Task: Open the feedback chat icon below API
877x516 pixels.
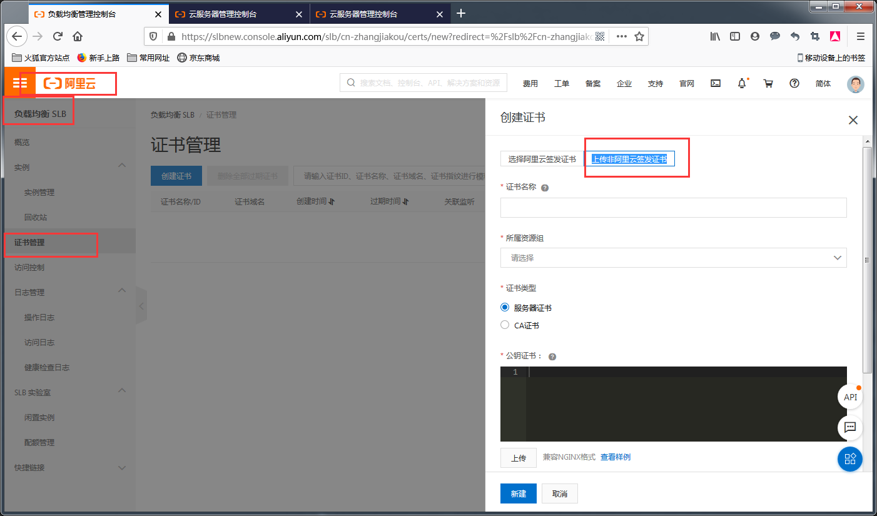Action: coord(850,428)
